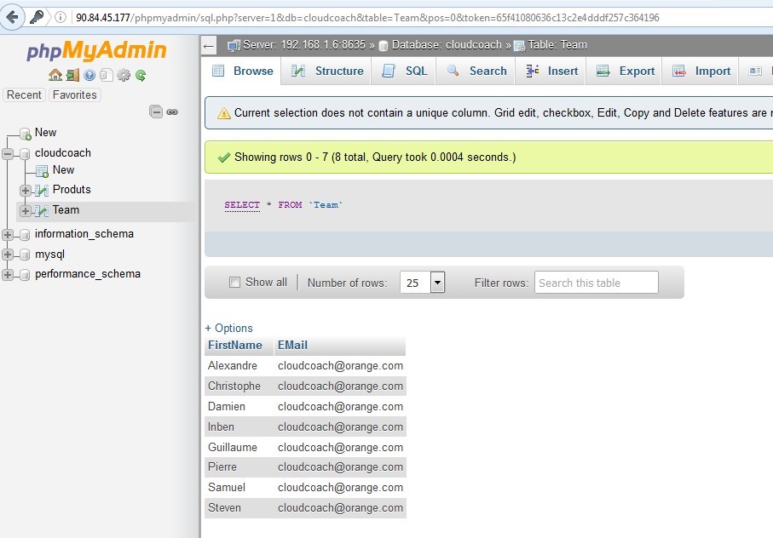Expand the + Options link

pos(228,328)
